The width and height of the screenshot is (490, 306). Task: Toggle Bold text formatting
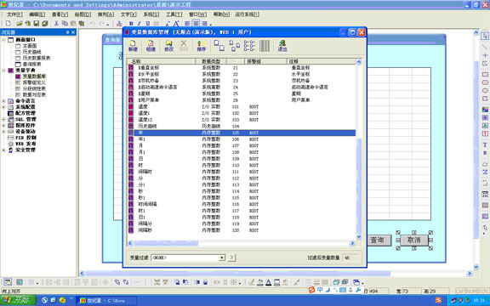[131, 24]
